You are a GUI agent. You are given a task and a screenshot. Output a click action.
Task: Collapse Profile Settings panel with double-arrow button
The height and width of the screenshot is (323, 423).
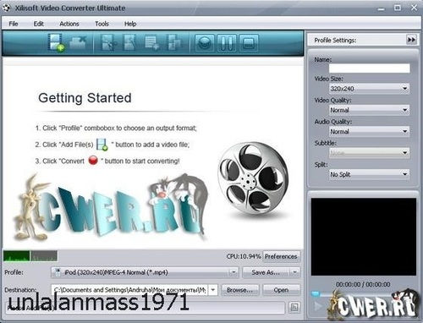point(411,40)
